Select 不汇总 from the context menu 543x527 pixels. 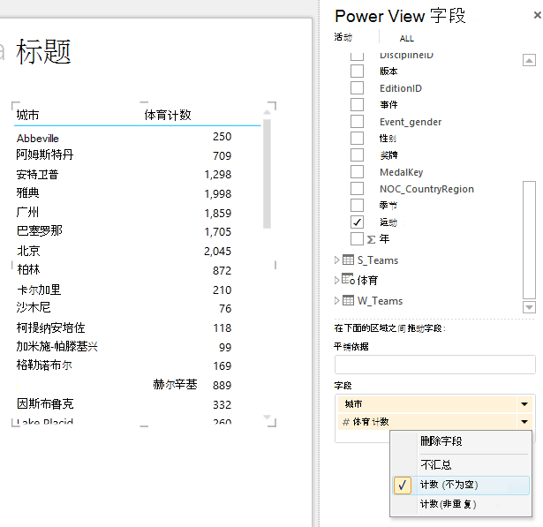tap(435, 464)
